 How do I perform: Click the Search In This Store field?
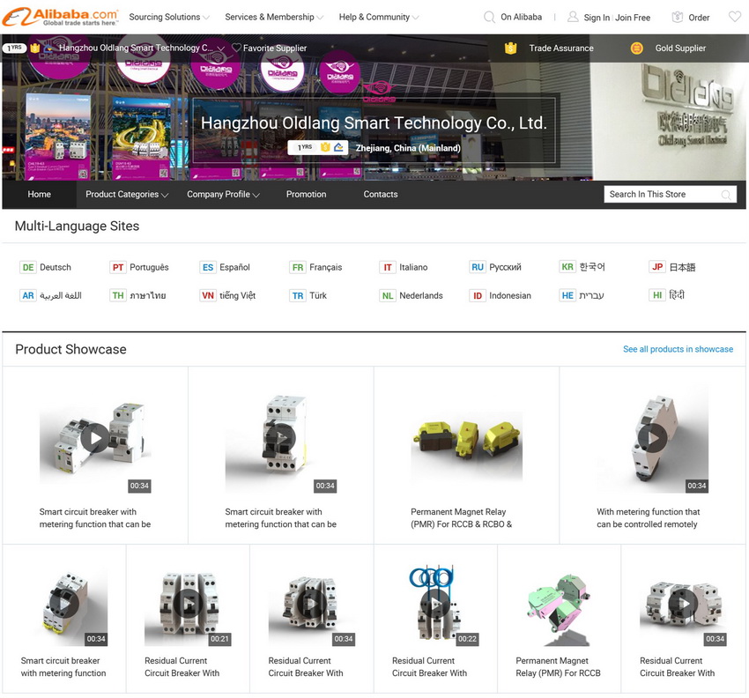(661, 195)
